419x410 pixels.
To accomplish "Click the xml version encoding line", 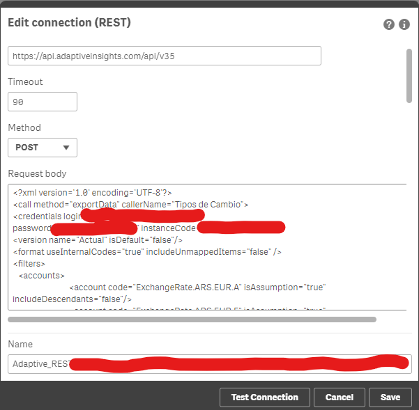I will [x=93, y=193].
